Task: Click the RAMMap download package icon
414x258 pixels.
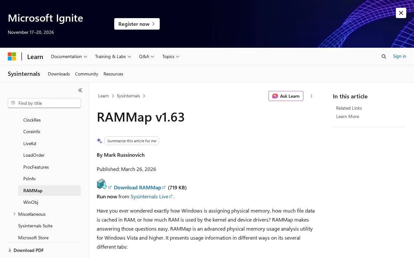Action: [102, 184]
